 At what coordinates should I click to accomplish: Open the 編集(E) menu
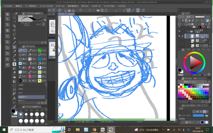[x=19, y=6]
